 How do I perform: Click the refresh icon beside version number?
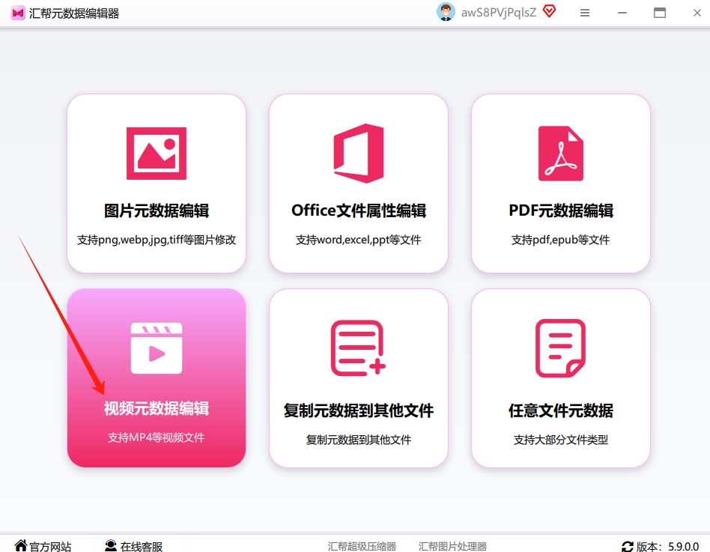coord(628,547)
